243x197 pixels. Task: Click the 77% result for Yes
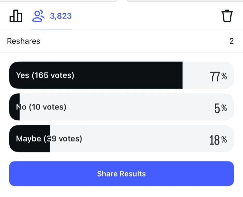[x=218, y=76]
